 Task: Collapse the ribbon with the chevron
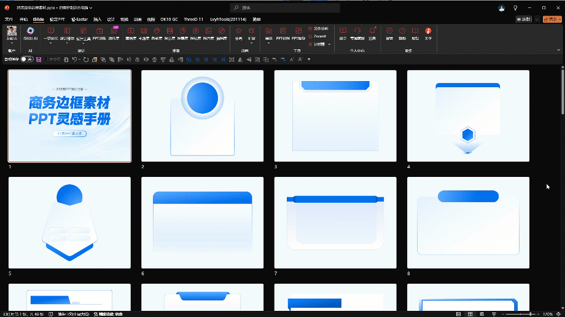click(x=558, y=50)
